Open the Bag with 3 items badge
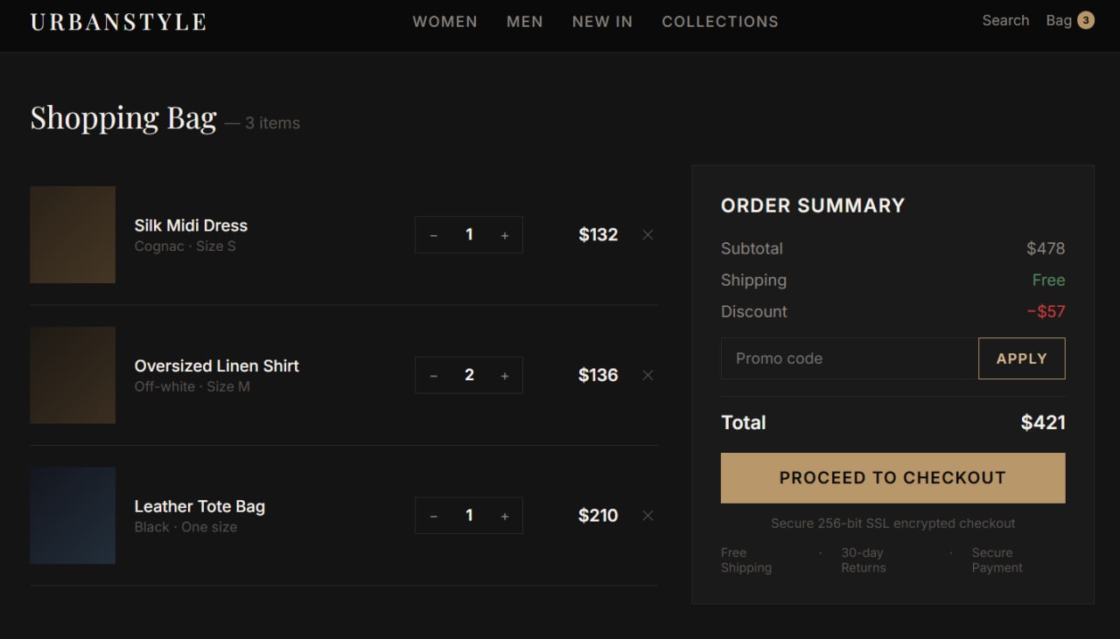1120x639 pixels. click(x=1069, y=20)
